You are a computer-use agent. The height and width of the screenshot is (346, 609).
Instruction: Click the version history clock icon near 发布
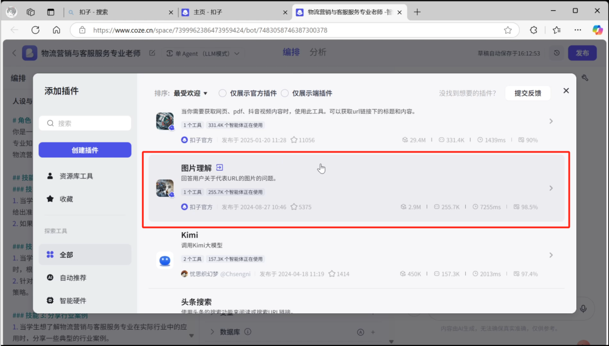(x=556, y=52)
